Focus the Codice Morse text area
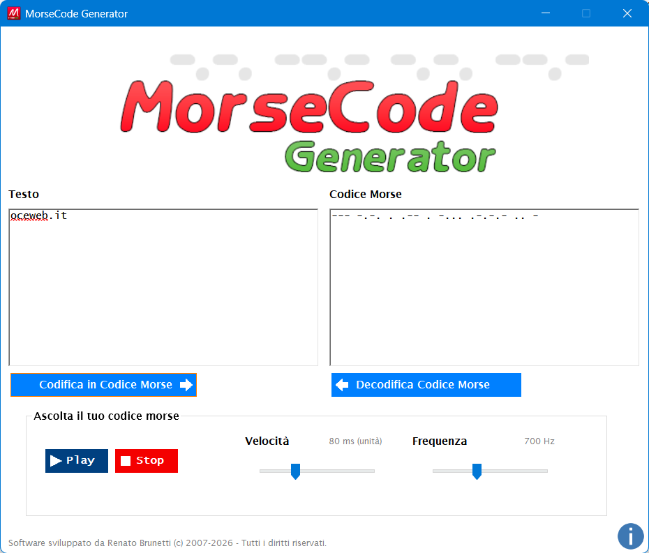The image size is (649, 553). (x=484, y=293)
